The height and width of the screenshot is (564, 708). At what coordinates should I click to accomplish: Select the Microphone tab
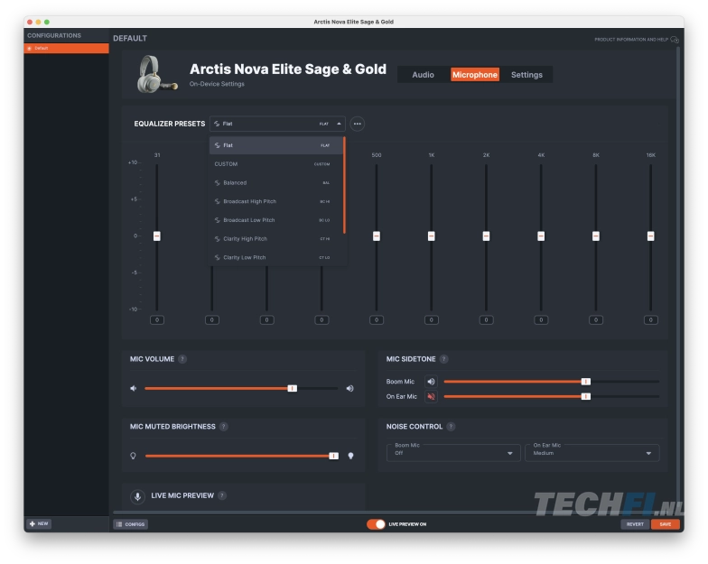475,75
